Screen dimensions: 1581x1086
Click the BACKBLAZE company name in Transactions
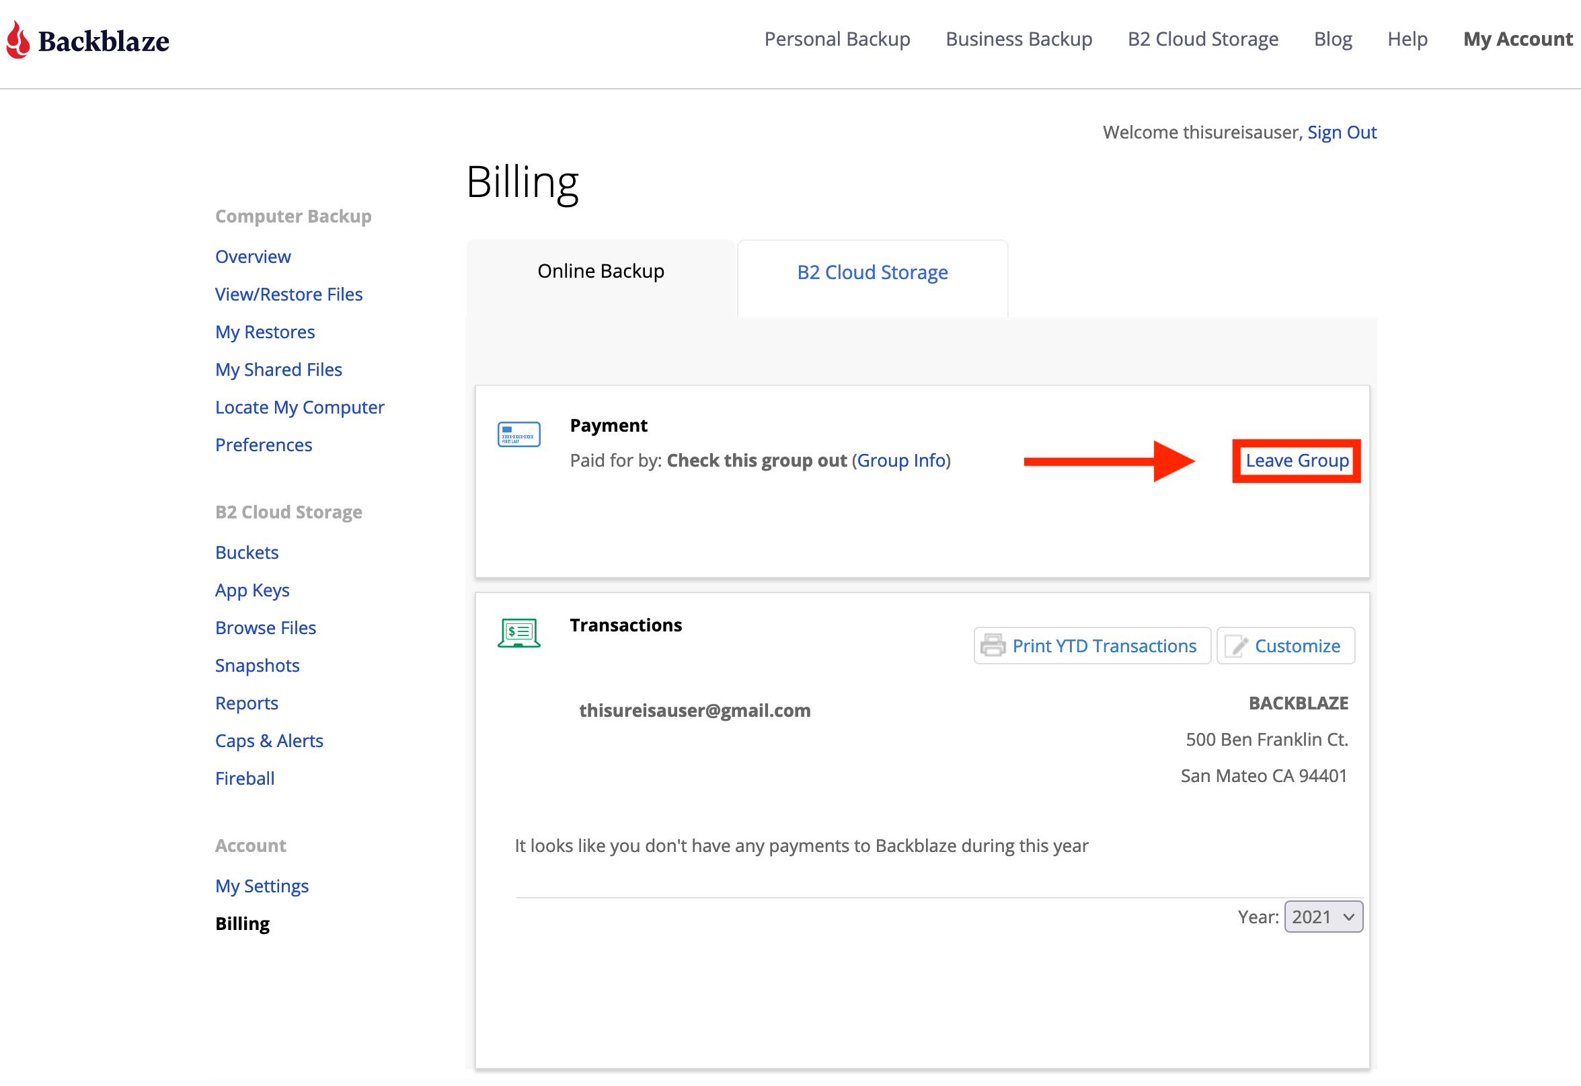[1298, 703]
